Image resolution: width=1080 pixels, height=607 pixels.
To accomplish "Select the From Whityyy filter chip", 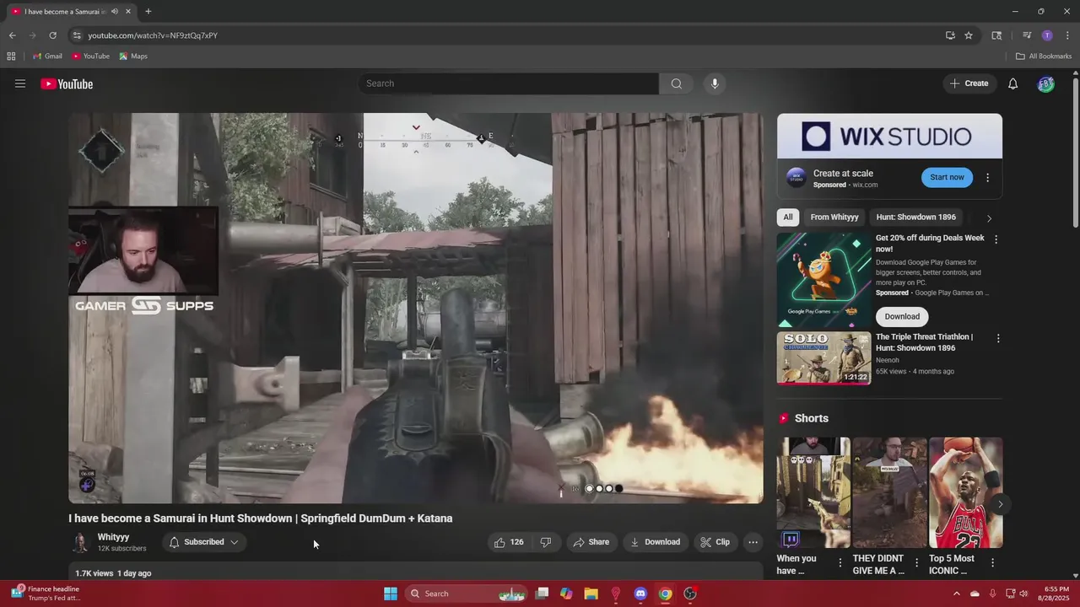I will click(834, 218).
